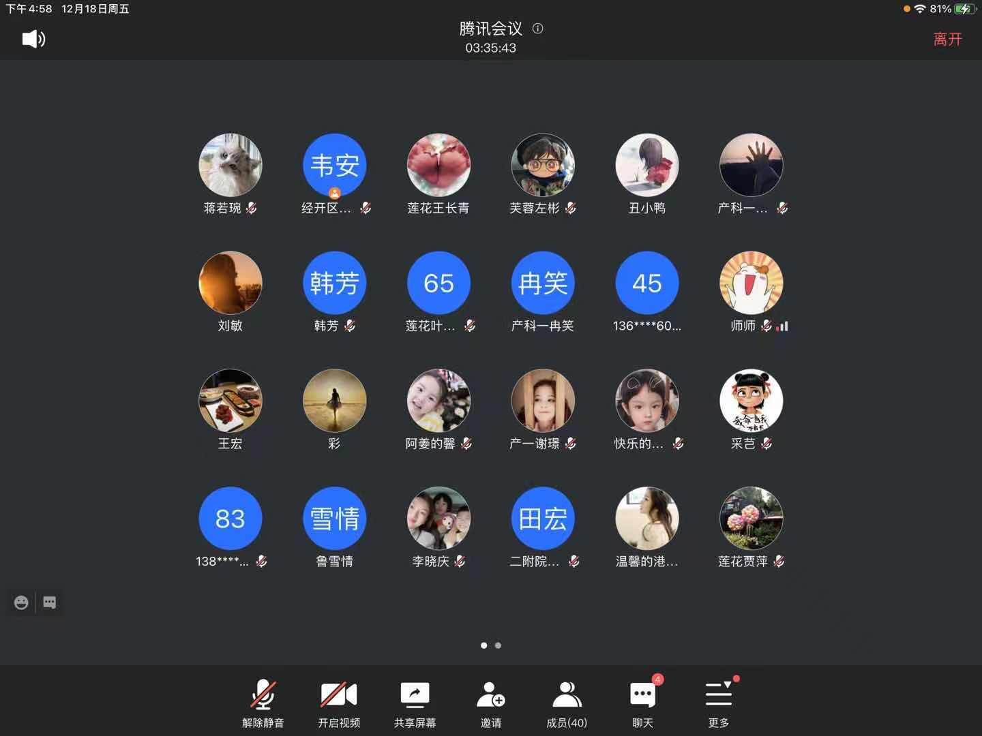Toggle the speaker audio icon
Image resolution: width=982 pixels, height=736 pixels.
click(33, 39)
